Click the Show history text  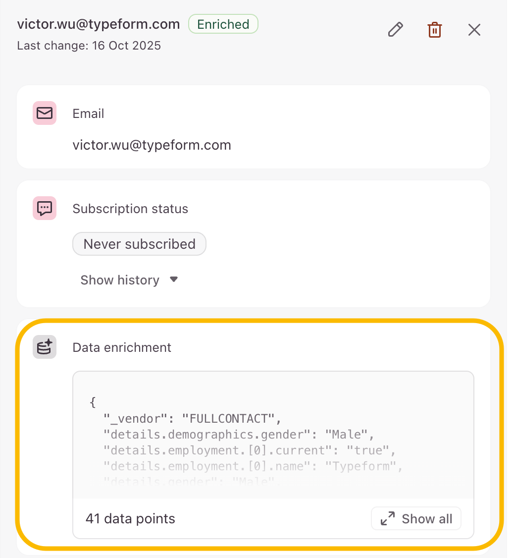click(x=120, y=280)
